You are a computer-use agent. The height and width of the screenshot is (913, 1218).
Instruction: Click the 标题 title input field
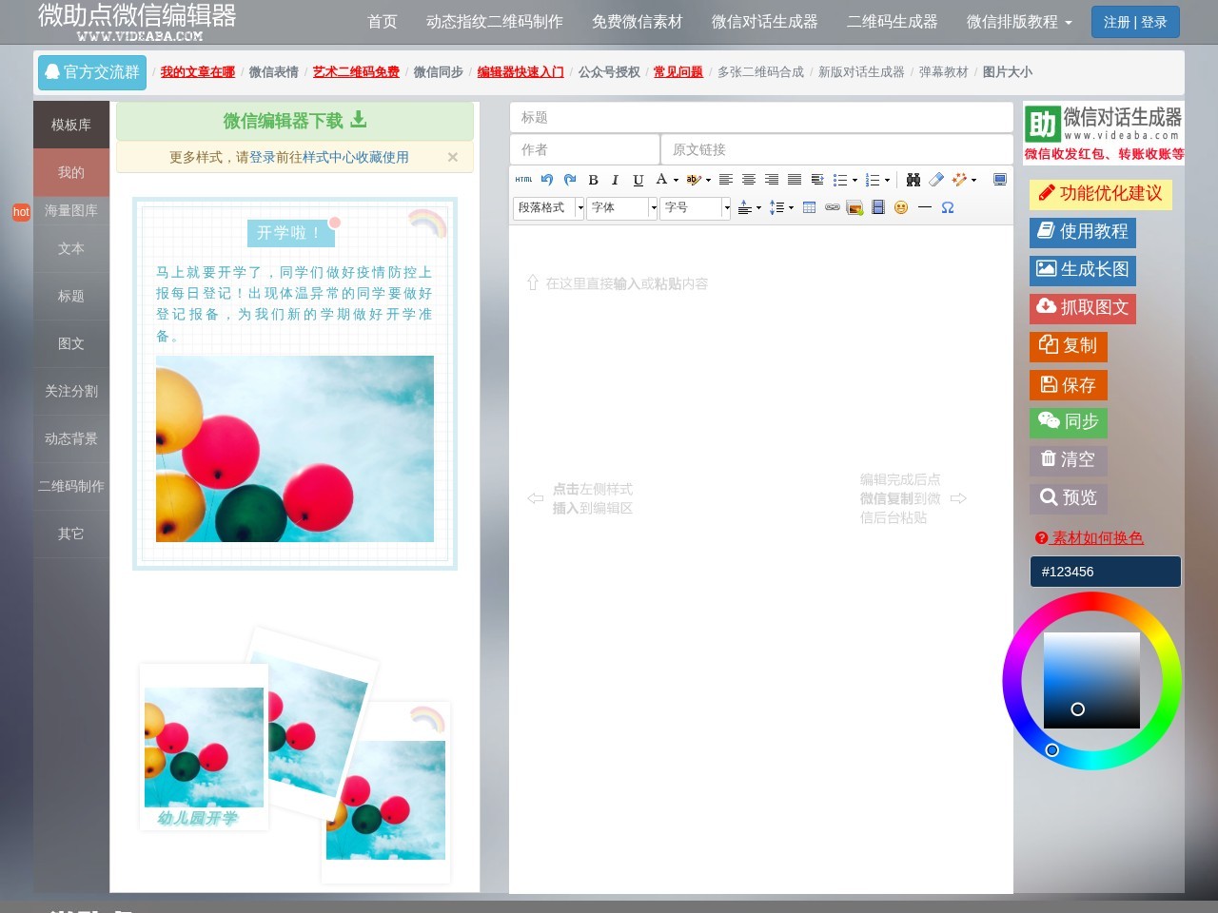coord(761,117)
